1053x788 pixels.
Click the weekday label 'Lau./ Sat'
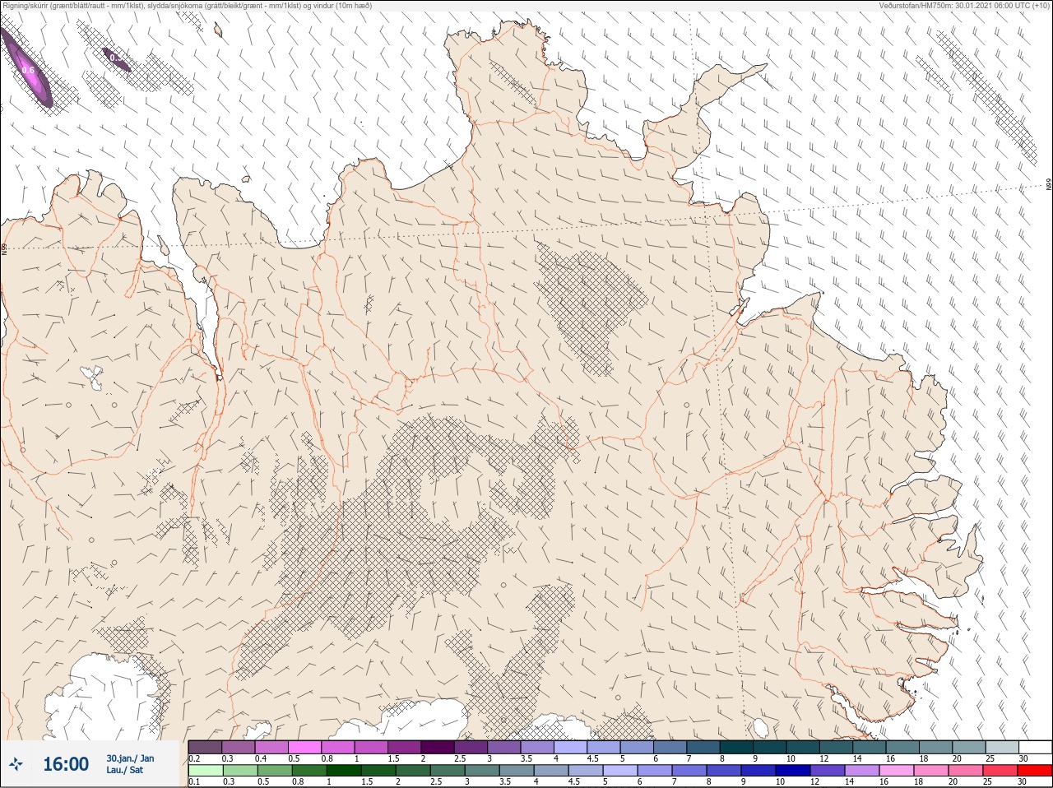125,771
